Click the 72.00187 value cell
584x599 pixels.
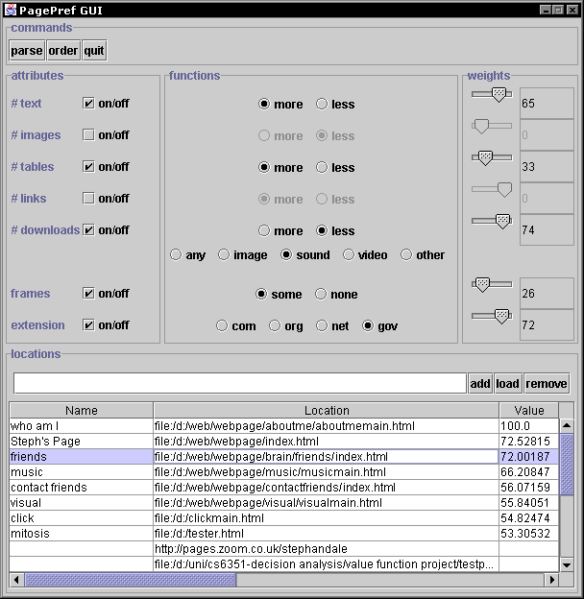click(x=529, y=457)
